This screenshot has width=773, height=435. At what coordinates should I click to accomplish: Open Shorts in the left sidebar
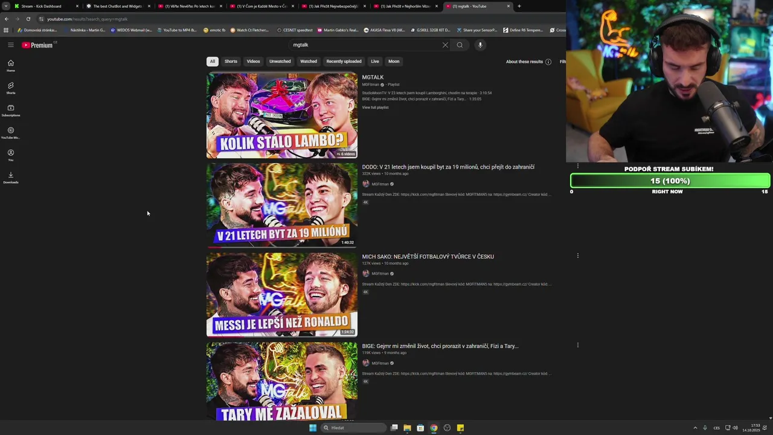pyautogui.click(x=11, y=88)
